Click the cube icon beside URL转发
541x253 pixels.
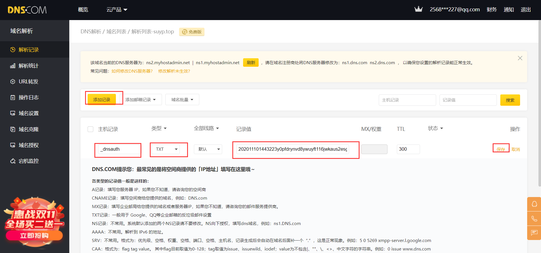point(13,82)
